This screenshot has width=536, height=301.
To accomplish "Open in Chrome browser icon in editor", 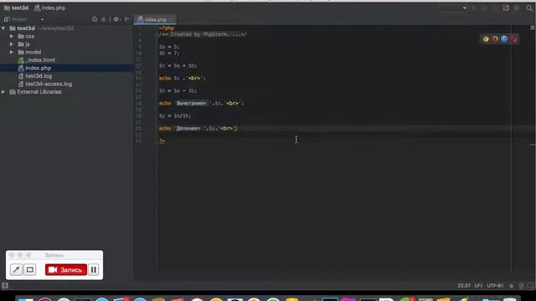I will pyautogui.click(x=486, y=39).
